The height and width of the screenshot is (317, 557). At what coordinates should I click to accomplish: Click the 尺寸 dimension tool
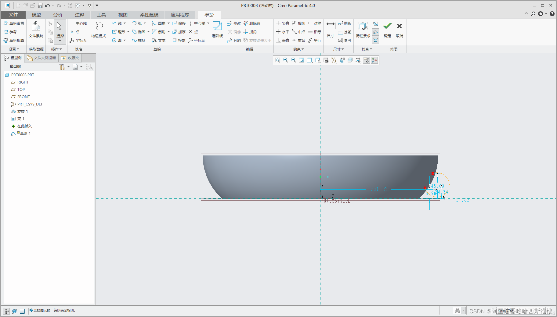331,30
